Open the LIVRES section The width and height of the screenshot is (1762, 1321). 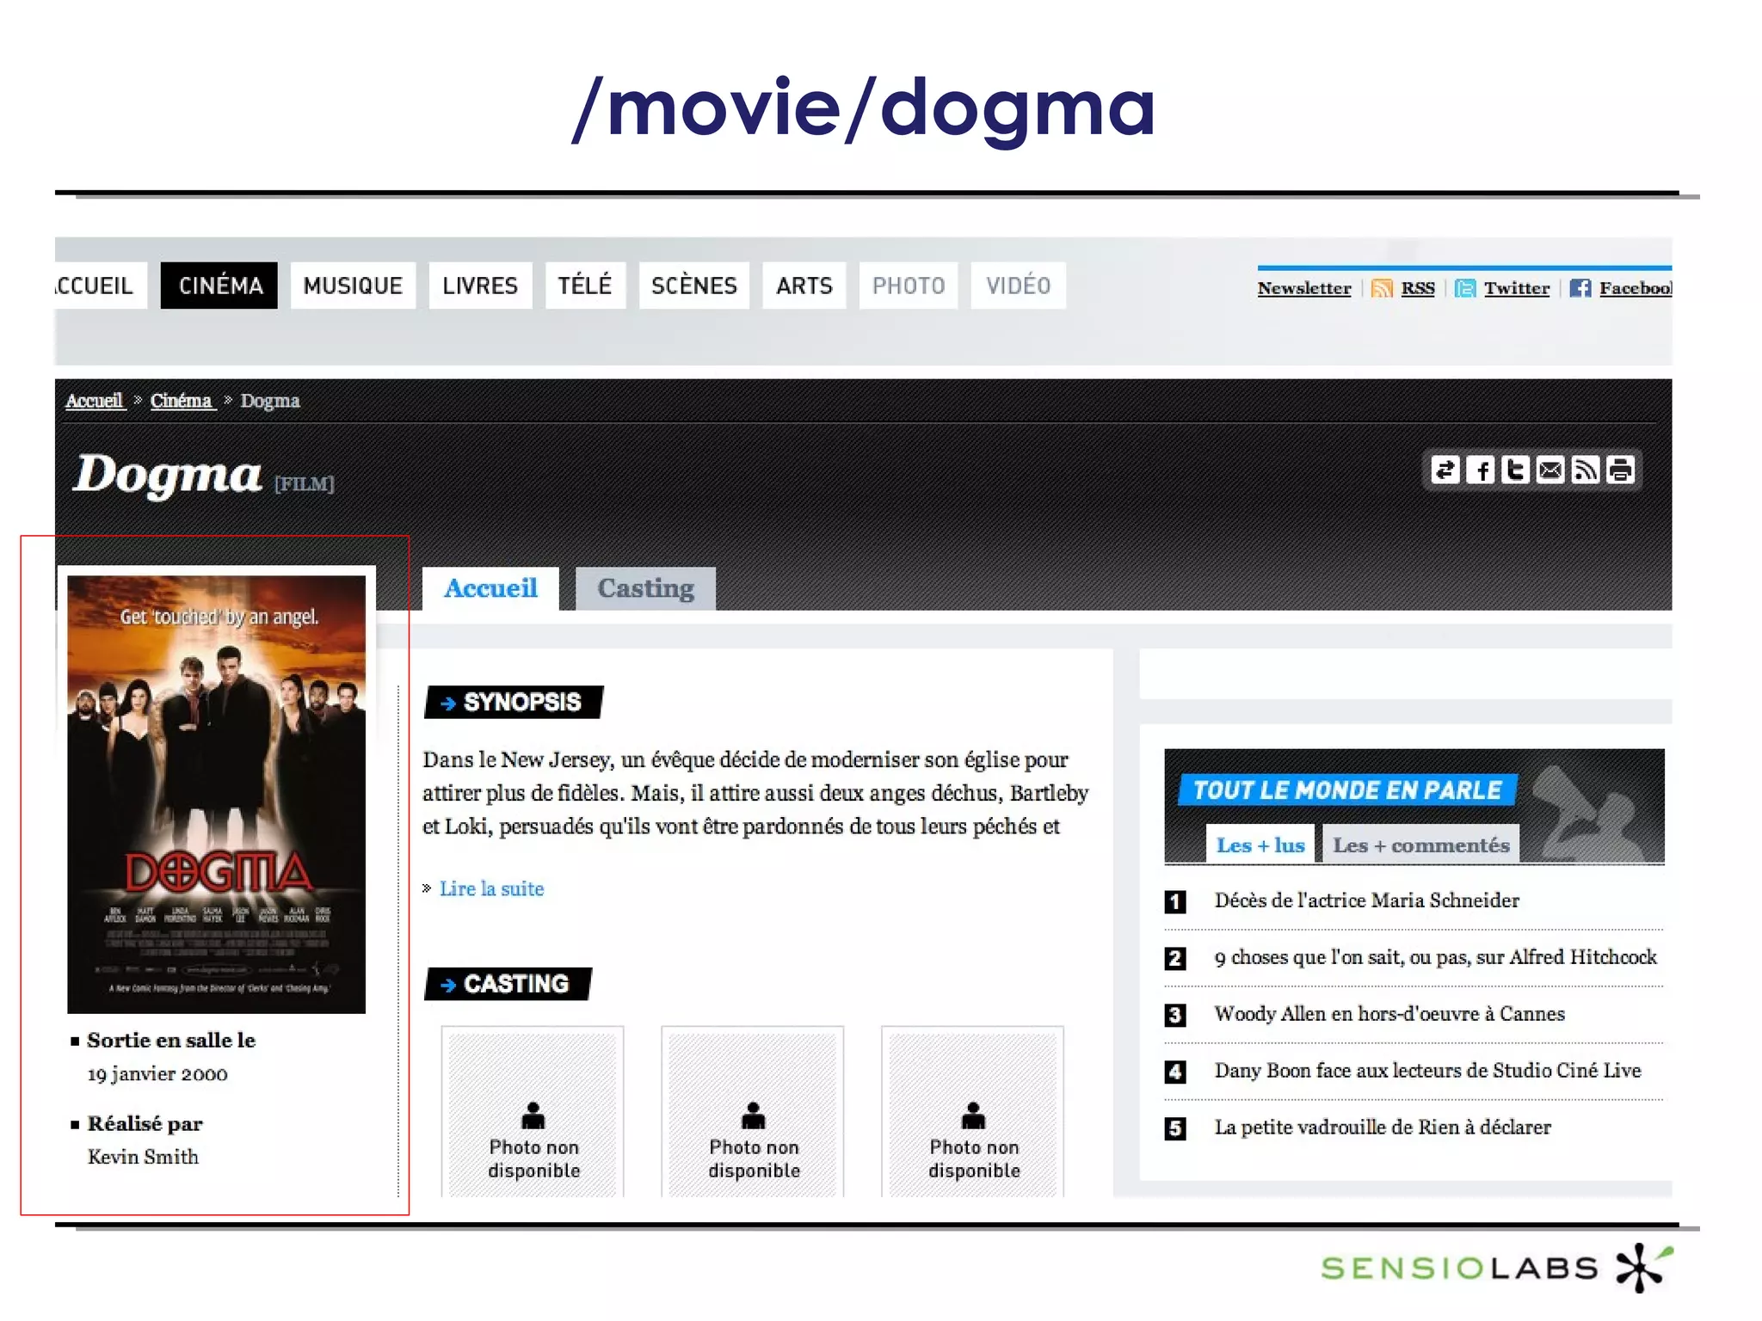pyautogui.click(x=480, y=286)
